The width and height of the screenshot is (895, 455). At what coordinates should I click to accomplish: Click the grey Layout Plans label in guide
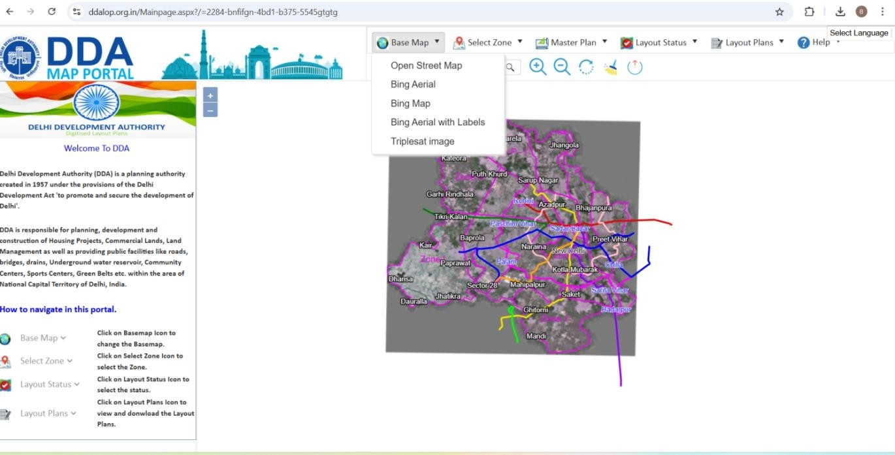click(x=48, y=413)
